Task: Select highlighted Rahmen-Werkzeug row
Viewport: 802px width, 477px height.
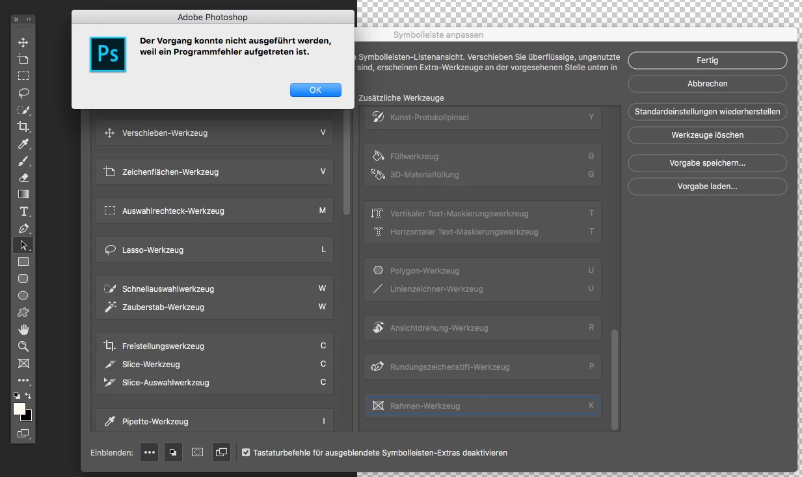Action: coord(483,406)
